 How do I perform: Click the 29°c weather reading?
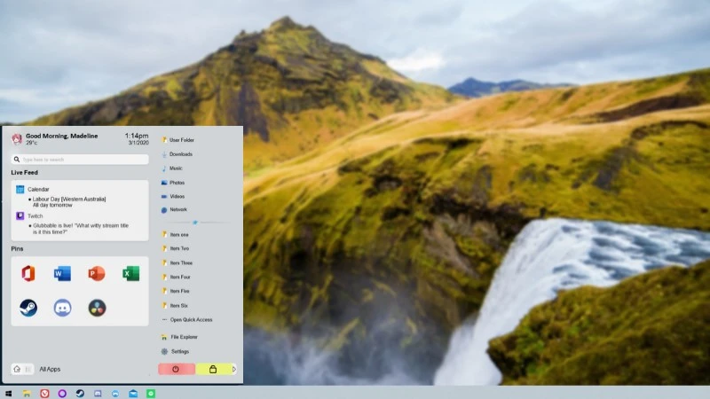[32, 143]
